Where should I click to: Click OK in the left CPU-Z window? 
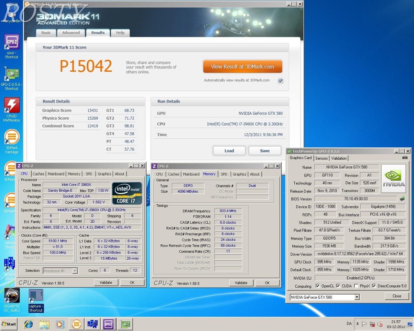click(x=132, y=283)
